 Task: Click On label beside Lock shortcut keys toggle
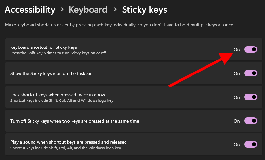(x=237, y=97)
